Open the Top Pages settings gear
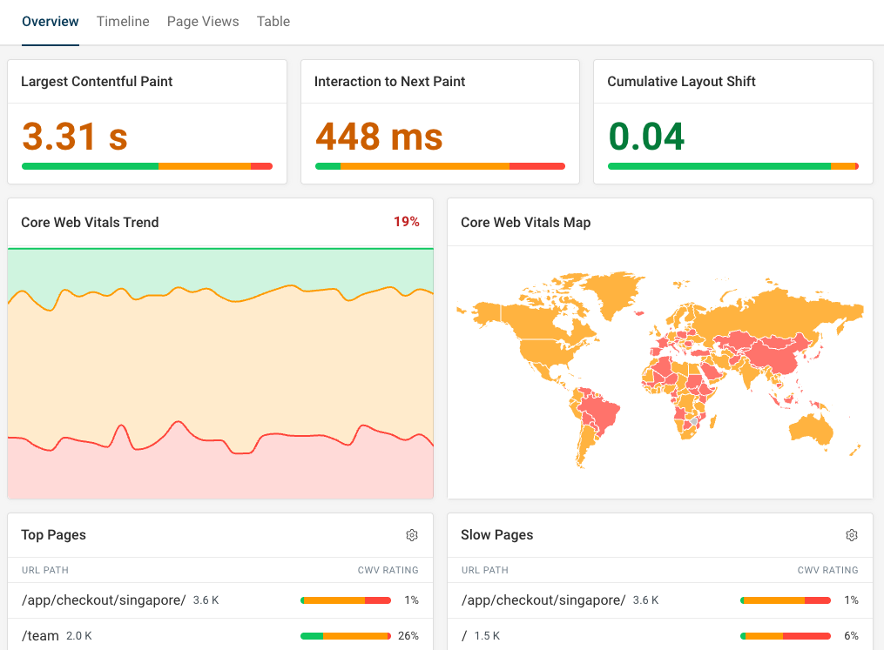This screenshot has height=650, width=884. click(x=412, y=535)
